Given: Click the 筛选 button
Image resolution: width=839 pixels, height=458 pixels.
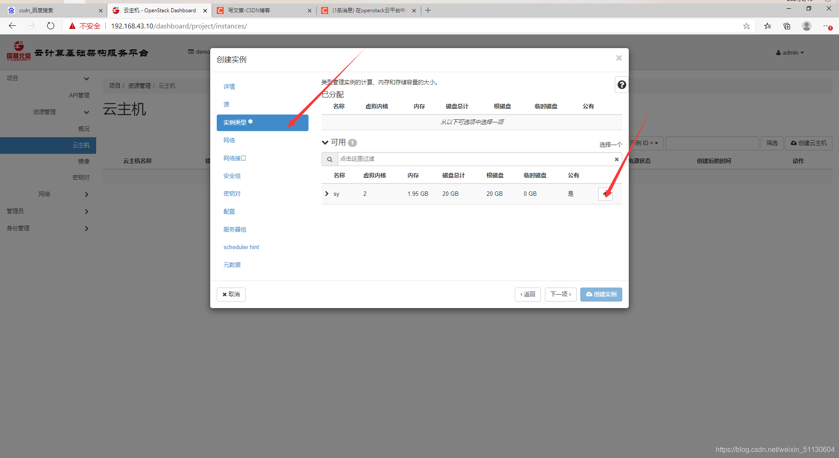Looking at the screenshot, I should coord(772,143).
